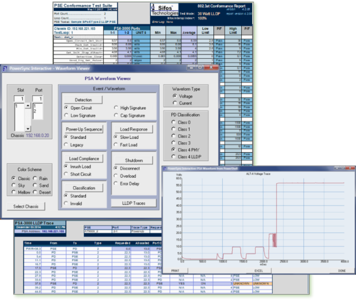Click the Slot number input field
Viewport: 356px width, 300px height.
pyautogui.click(x=19, y=99)
